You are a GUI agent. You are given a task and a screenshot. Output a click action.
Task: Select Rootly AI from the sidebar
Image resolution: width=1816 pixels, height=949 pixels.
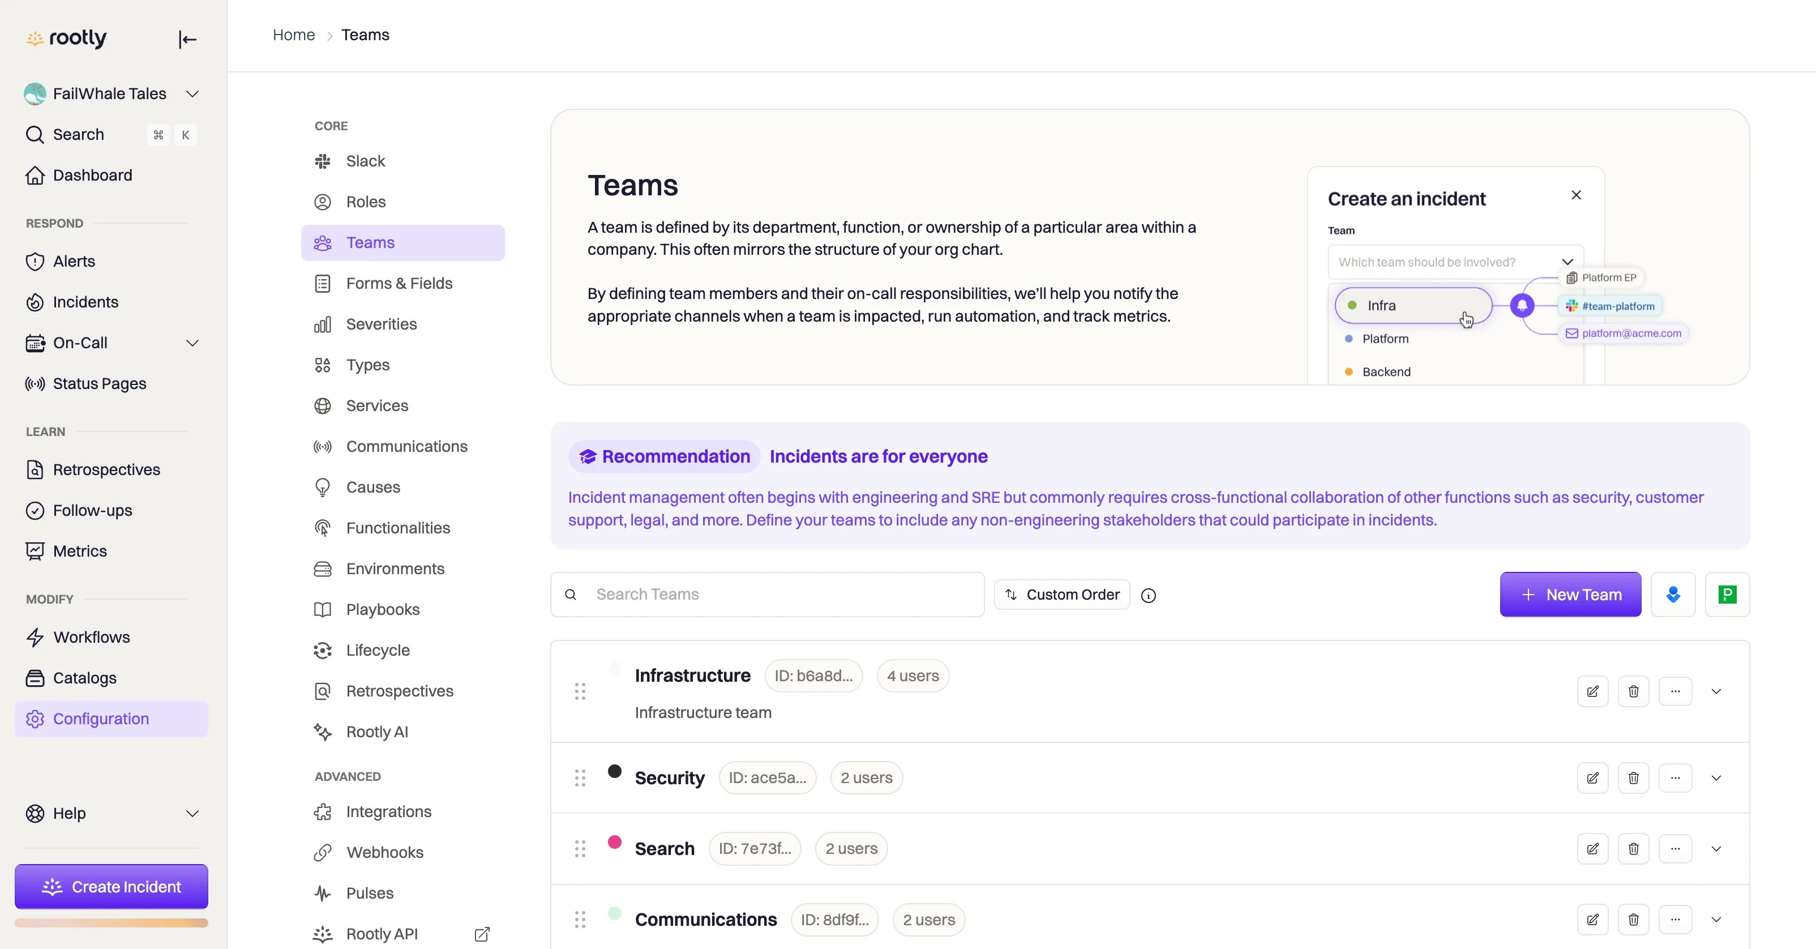(377, 732)
